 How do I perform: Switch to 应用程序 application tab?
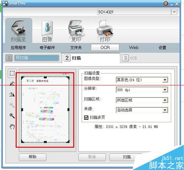point(18,48)
